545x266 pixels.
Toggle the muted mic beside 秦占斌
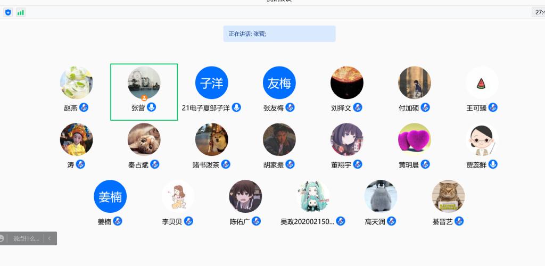(x=155, y=164)
